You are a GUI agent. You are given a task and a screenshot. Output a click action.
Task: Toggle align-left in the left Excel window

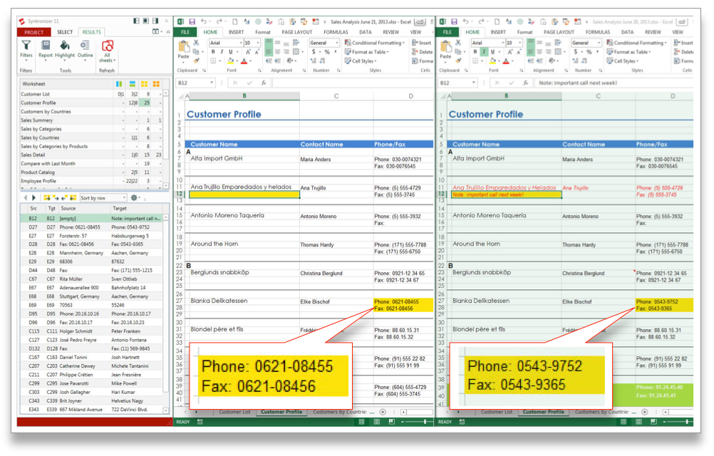pos(269,52)
